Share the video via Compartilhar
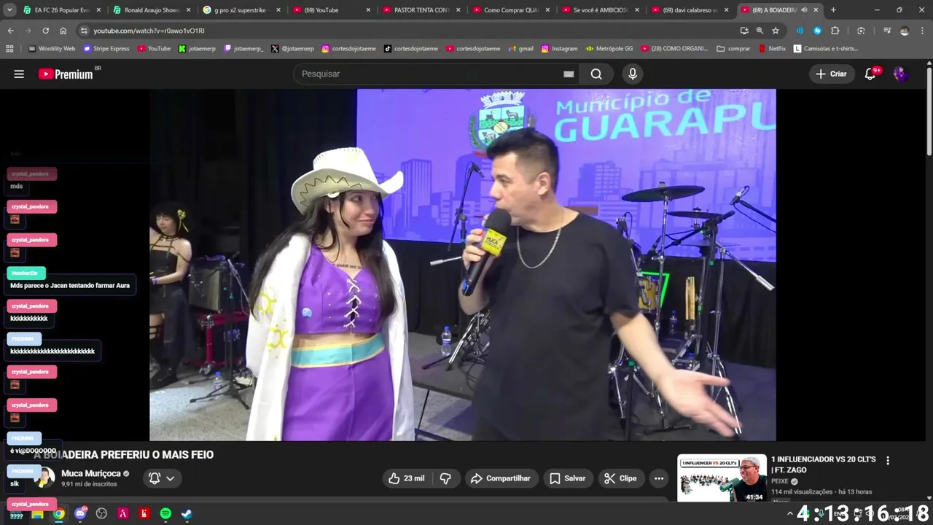Screen dimensions: 933x525 (501, 478)
